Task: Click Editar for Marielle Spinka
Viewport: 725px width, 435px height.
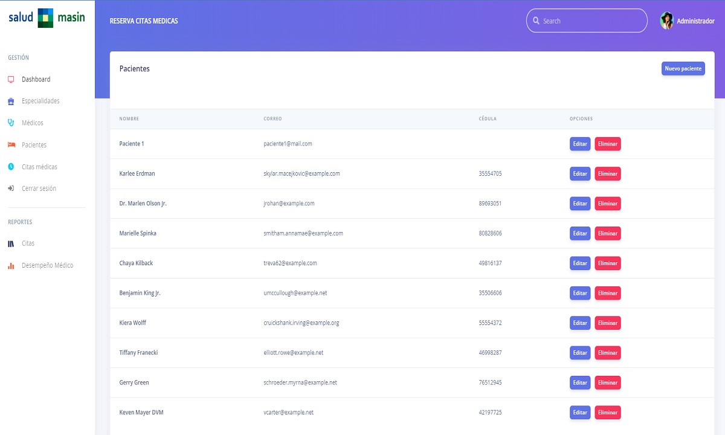Action: coord(580,233)
